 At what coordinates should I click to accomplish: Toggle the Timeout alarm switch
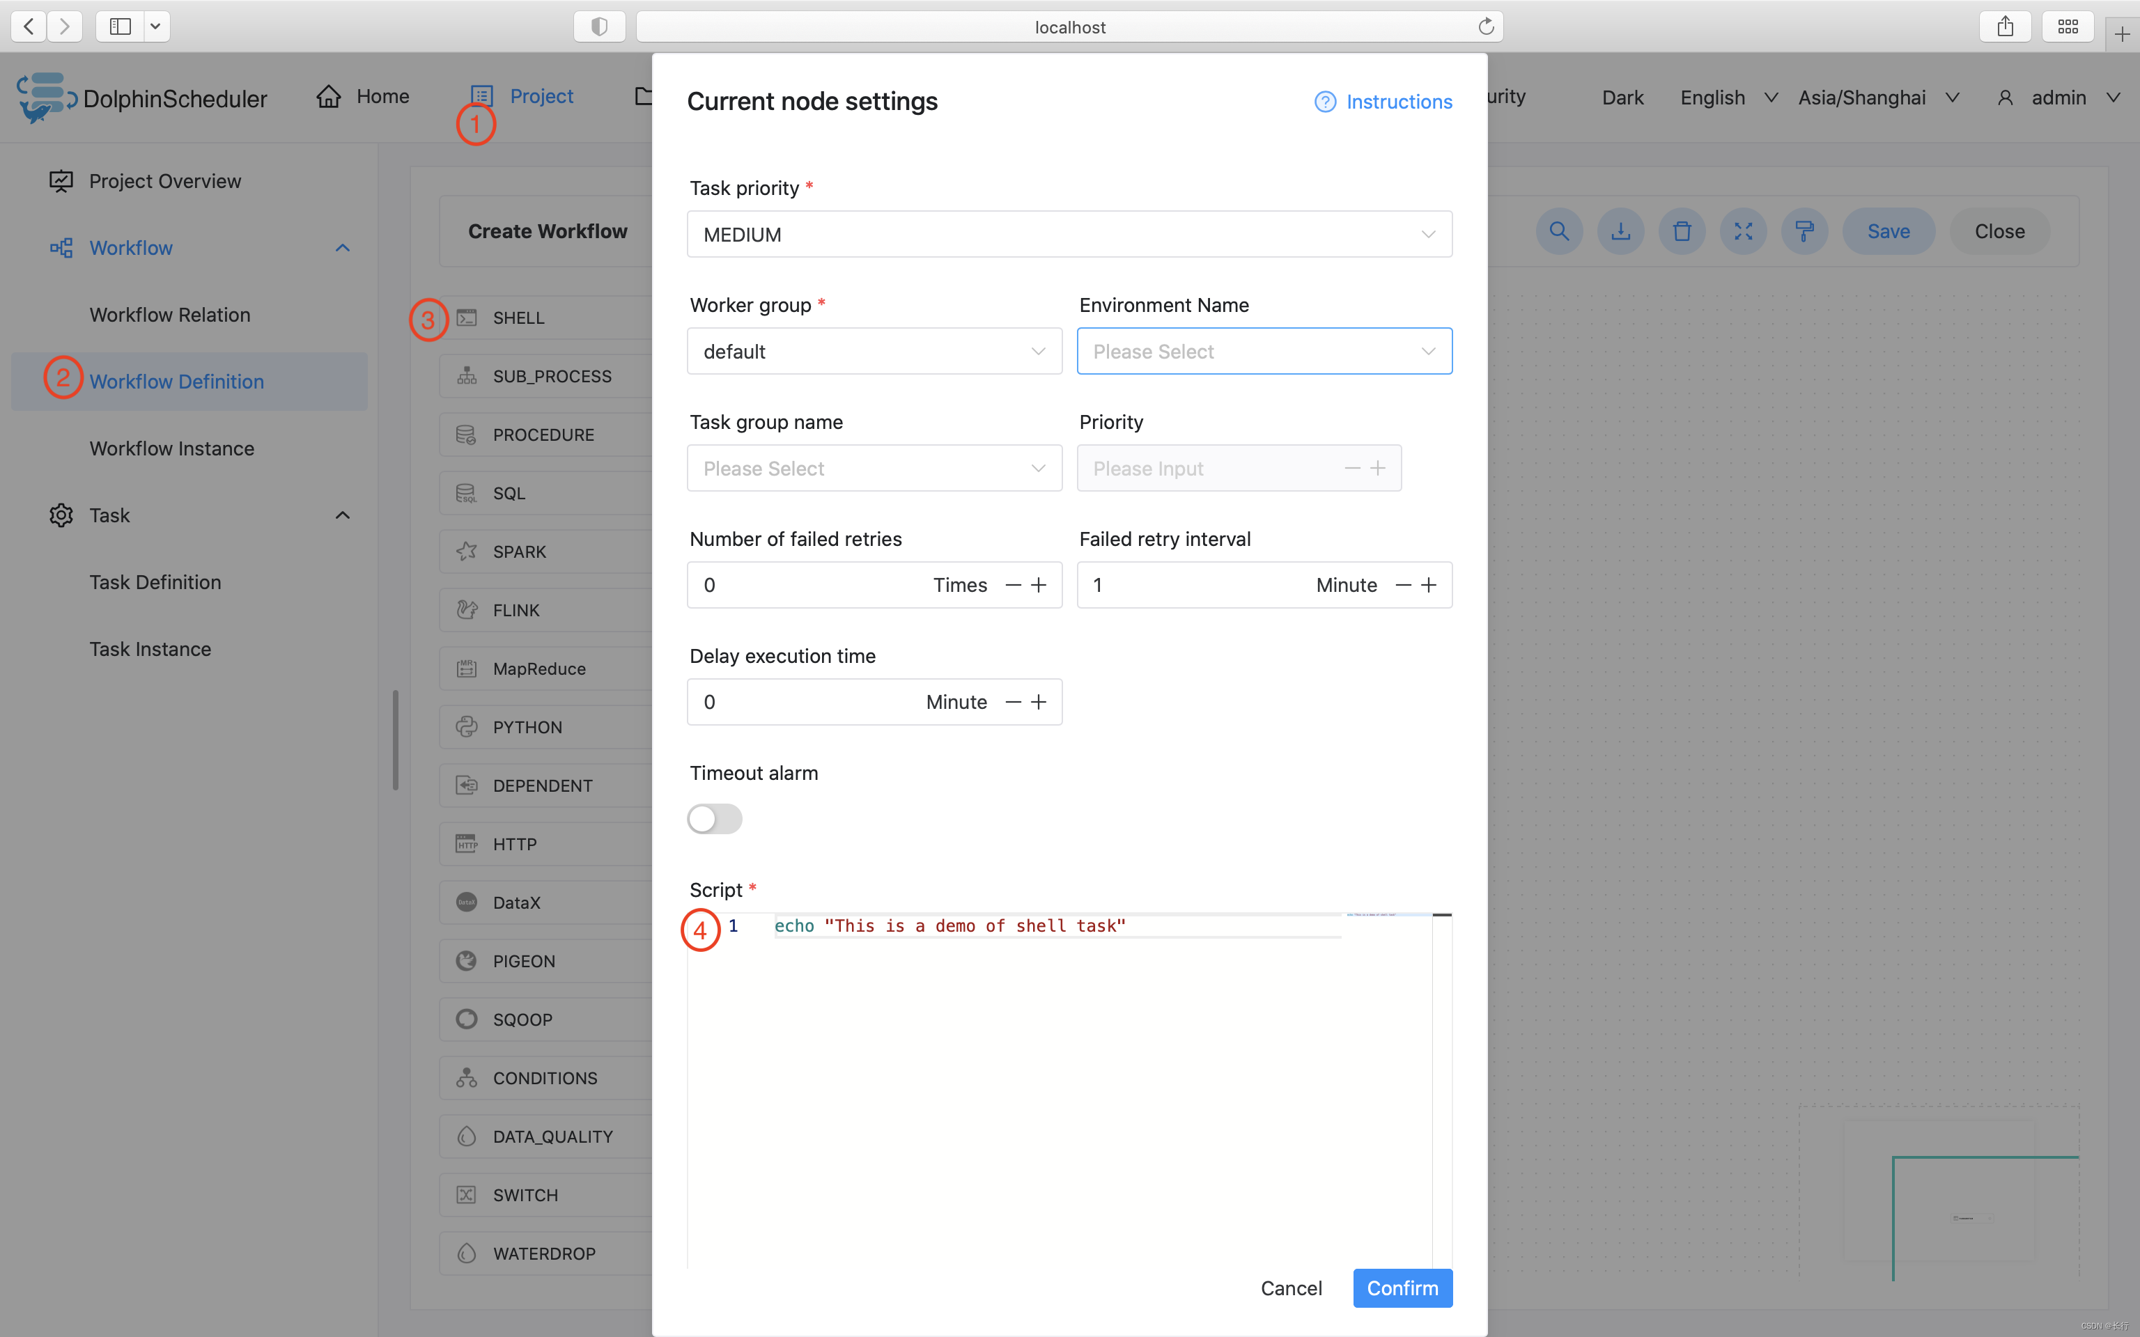pos(713,818)
